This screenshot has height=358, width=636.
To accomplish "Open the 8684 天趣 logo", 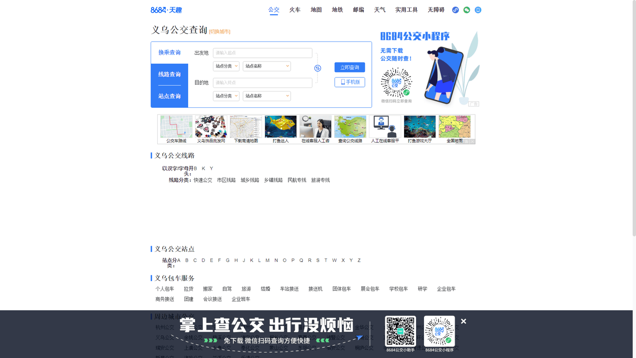I will [166, 10].
